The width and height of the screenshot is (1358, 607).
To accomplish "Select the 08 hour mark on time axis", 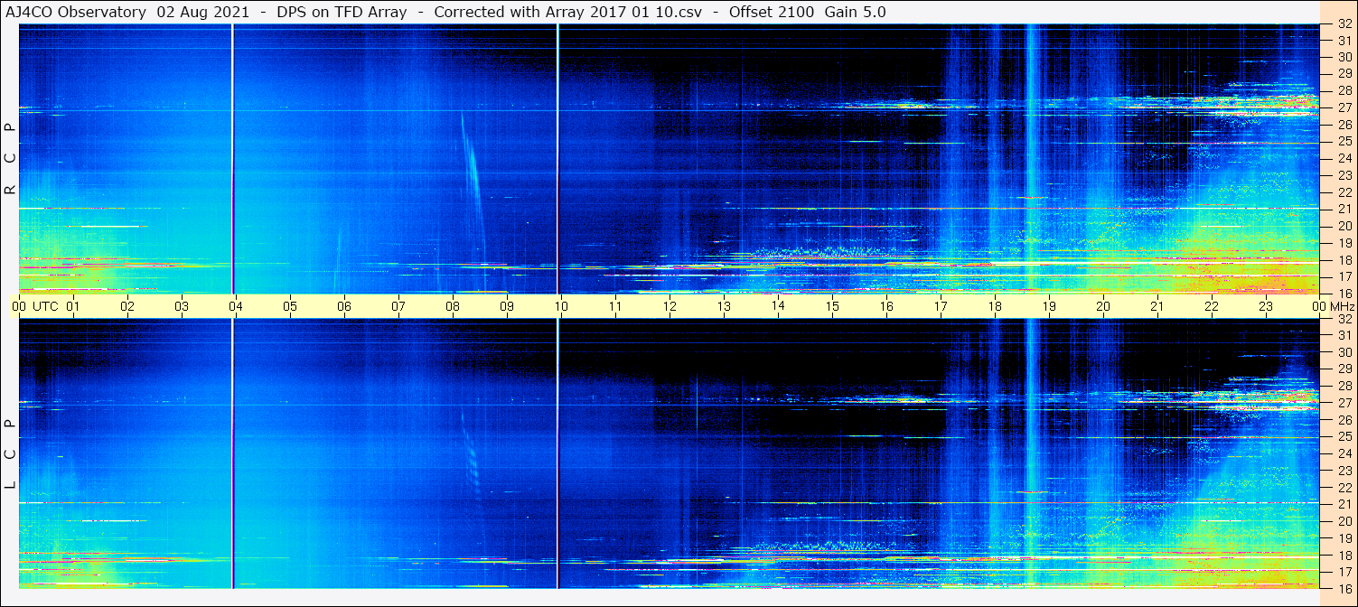I will [x=453, y=306].
